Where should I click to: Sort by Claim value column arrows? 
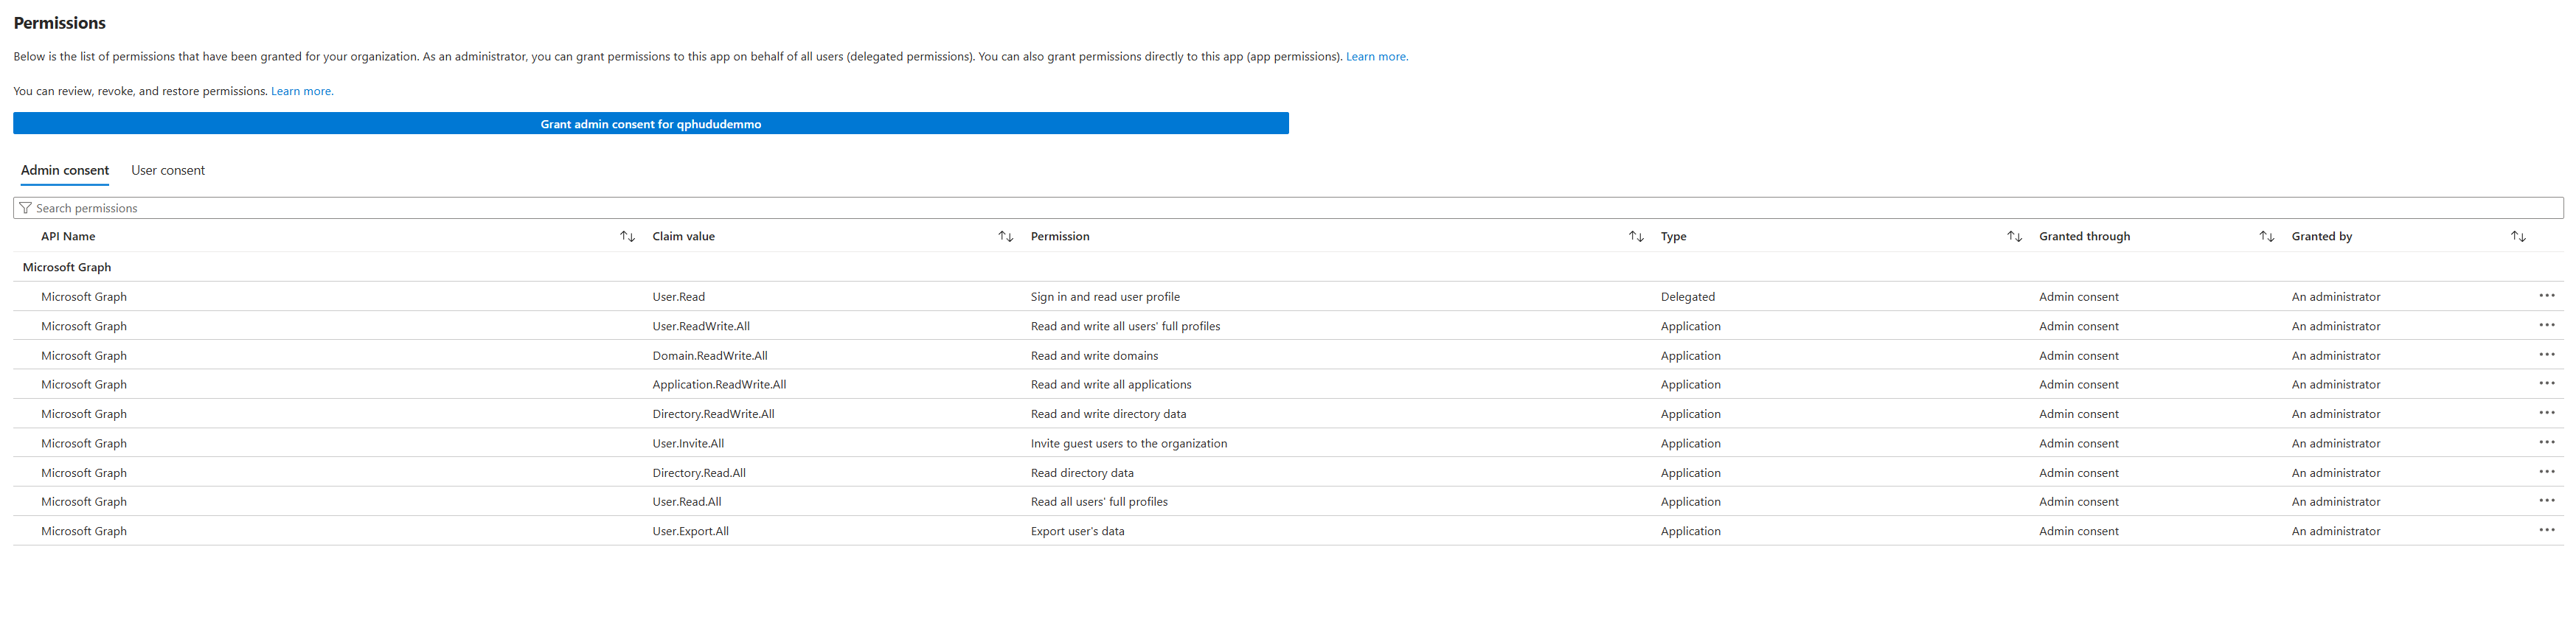coord(1005,237)
